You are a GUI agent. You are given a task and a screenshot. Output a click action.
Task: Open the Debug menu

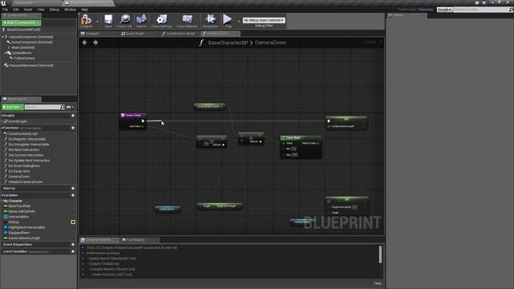point(55,10)
